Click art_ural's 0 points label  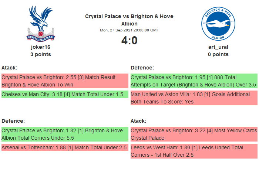(x=218, y=54)
